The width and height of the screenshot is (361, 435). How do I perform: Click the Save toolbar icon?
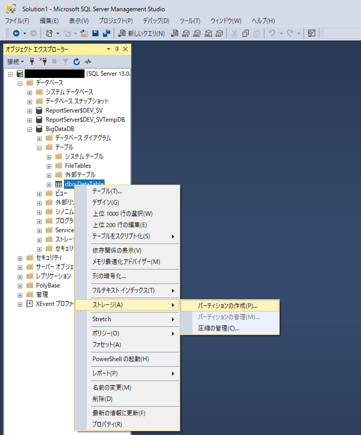(96, 34)
